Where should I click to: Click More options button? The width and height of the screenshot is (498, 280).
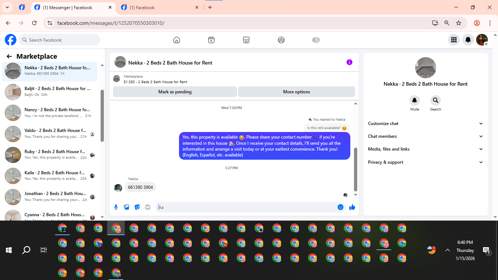click(297, 92)
